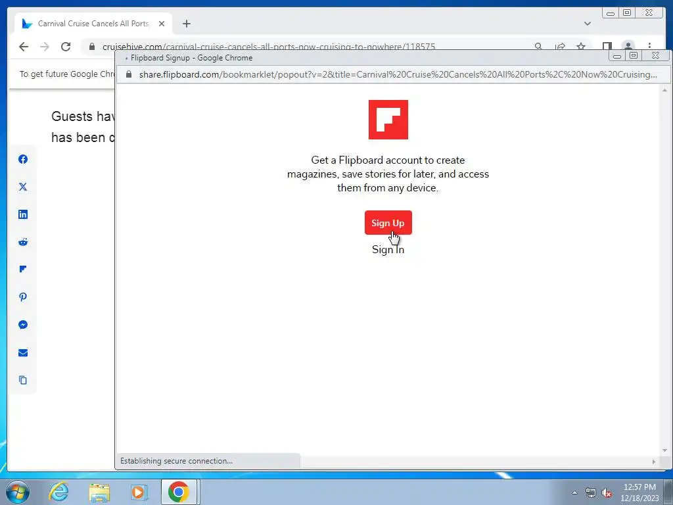Close the Flipboard Signup popup window
This screenshot has height=505, width=673.
pyautogui.click(x=655, y=55)
